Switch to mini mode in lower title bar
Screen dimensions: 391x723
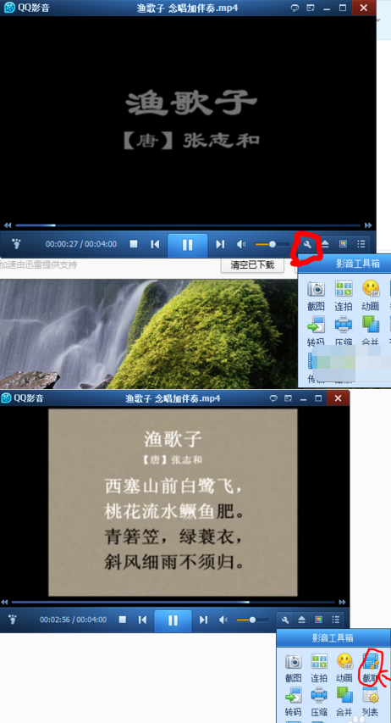tap(289, 398)
